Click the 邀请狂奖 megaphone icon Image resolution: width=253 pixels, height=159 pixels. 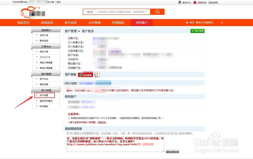pyautogui.click(x=196, y=3)
